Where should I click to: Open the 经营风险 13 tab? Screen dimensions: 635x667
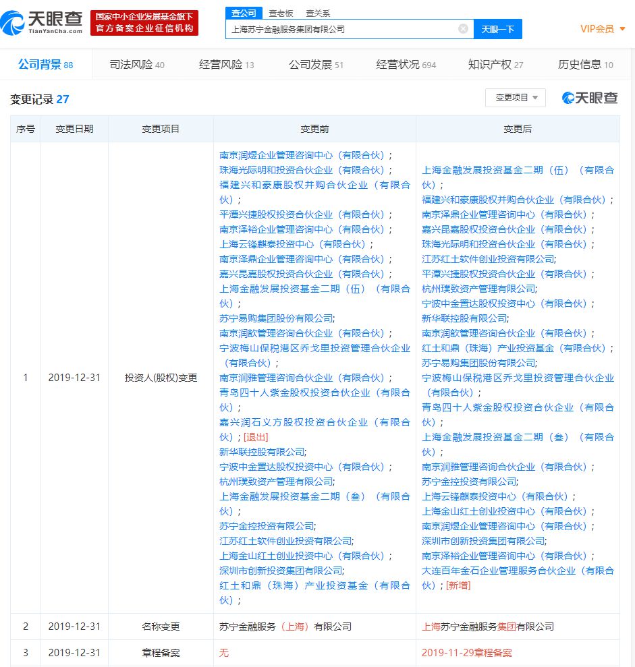click(227, 65)
